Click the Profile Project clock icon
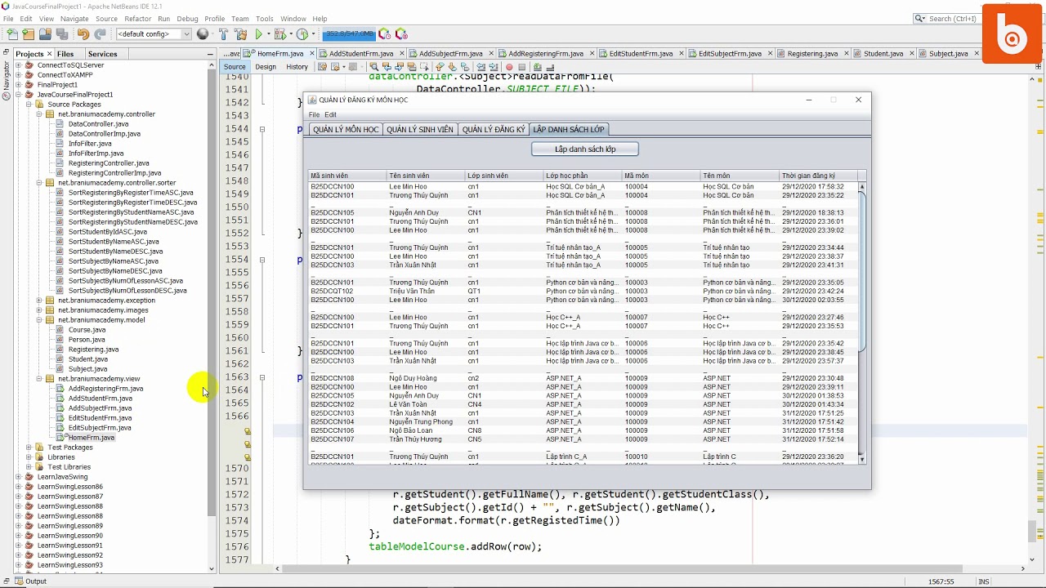Image resolution: width=1046 pixels, height=588 pixels. (x=302, y=34)
